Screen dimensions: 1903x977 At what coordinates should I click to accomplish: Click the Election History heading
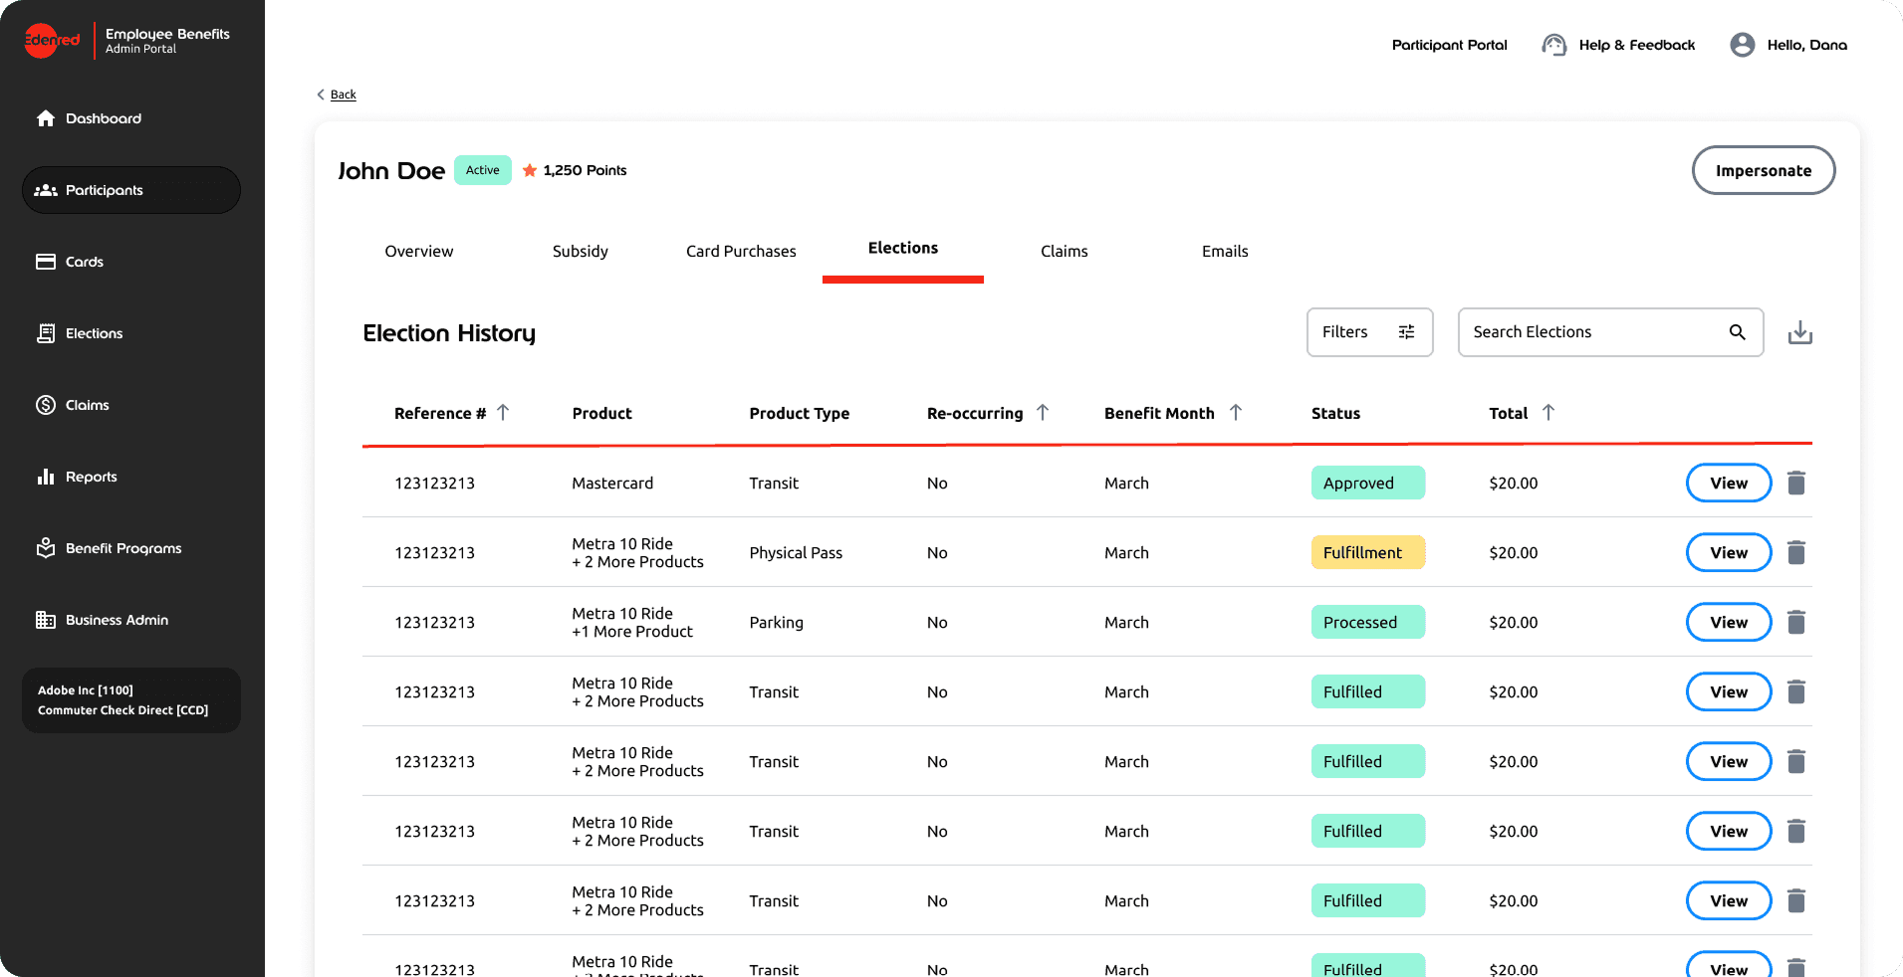(x=449, y=333)
